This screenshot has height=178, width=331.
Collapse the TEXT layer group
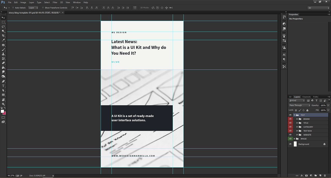click(x=295, y=115)
